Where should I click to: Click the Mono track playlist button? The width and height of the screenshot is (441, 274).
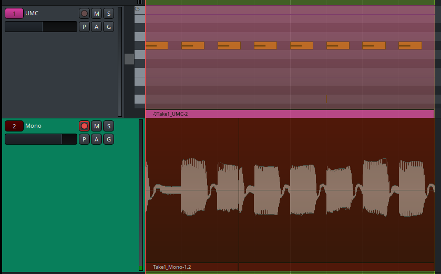[84, 139]
